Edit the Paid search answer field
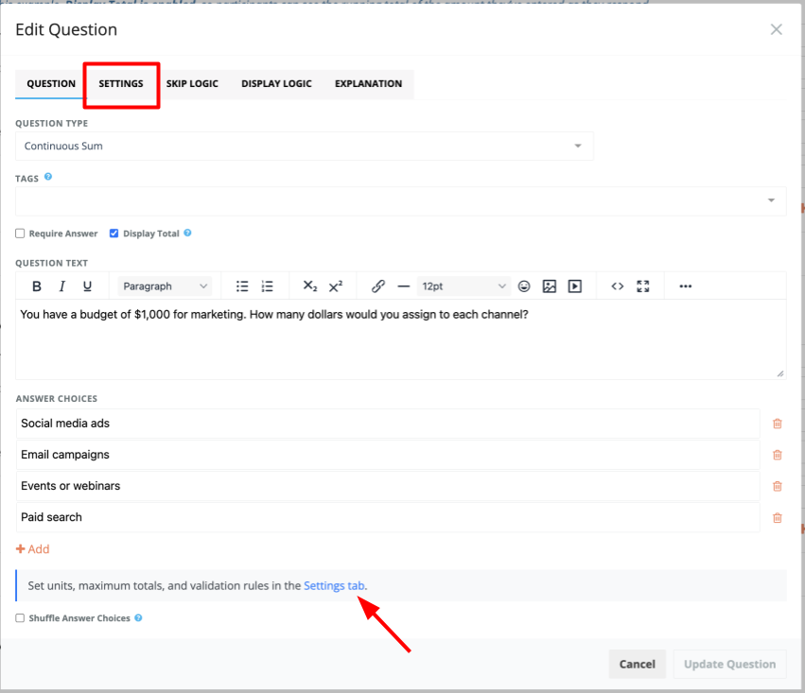 388,517
